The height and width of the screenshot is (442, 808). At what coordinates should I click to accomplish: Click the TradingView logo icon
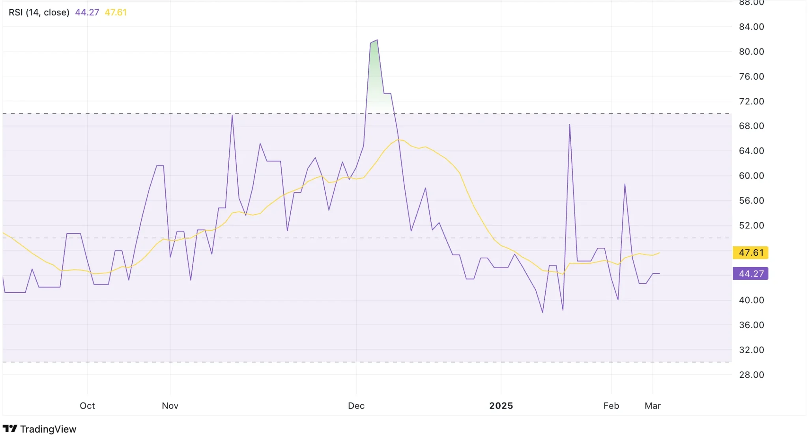point(10,428)
